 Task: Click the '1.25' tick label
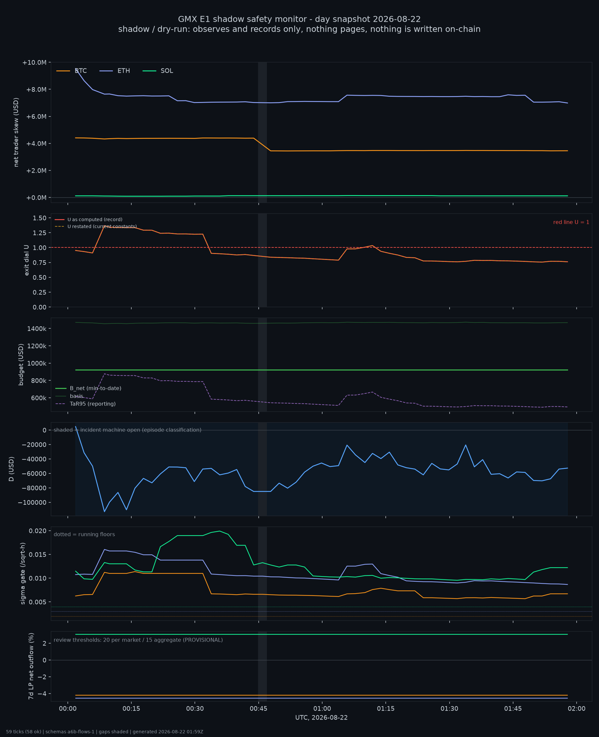click(x=40, y=233)
